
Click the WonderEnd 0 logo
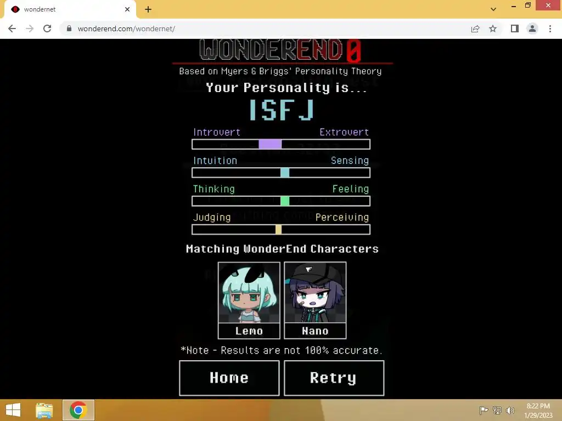tap(280, 50)
